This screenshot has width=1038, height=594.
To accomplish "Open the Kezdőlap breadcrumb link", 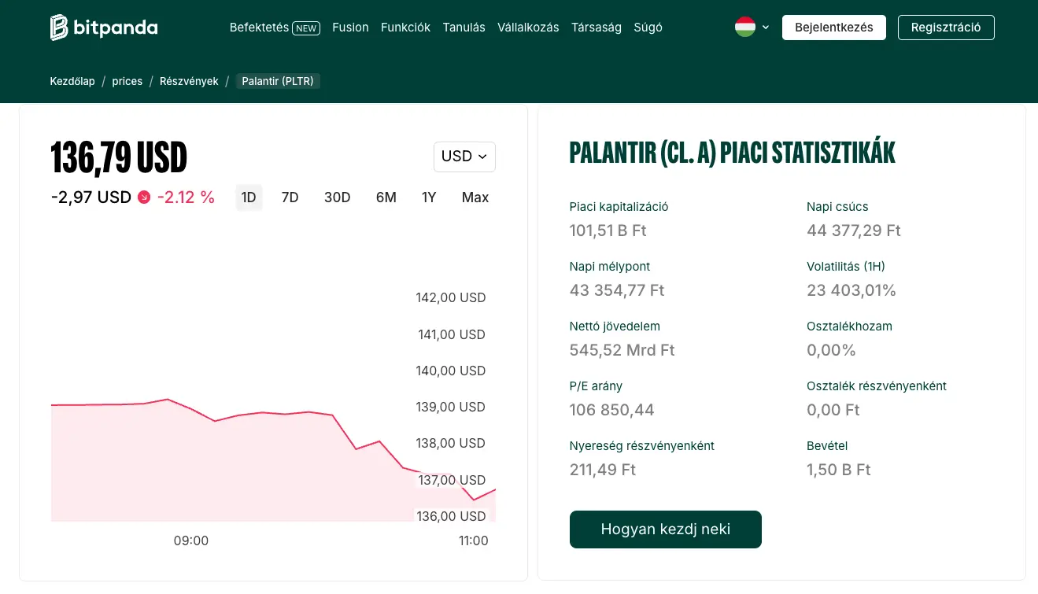I will pos(72,81).
